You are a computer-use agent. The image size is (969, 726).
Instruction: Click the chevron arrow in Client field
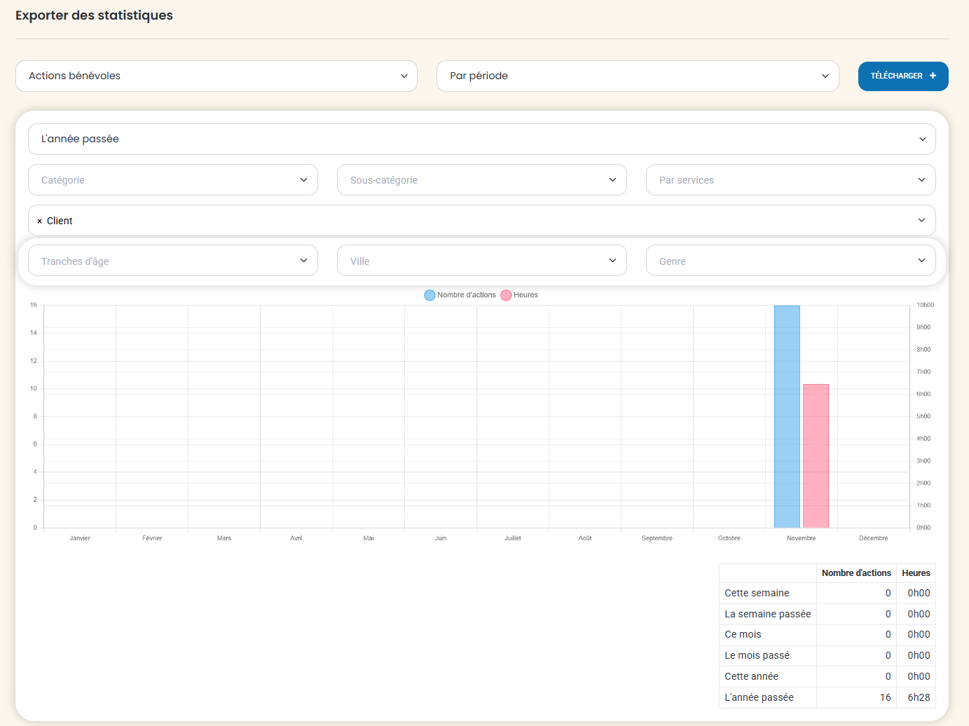point(921,220)
